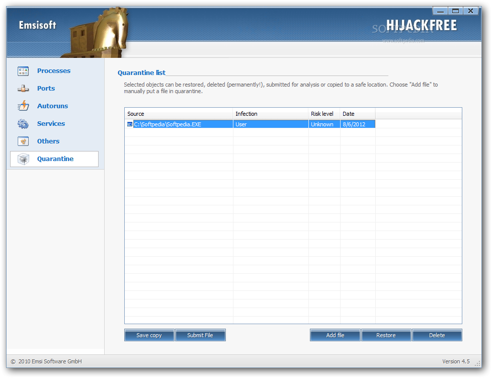Sort list by Infection column header
Viewport: 492px width, 378px height.
click(271, 114)
